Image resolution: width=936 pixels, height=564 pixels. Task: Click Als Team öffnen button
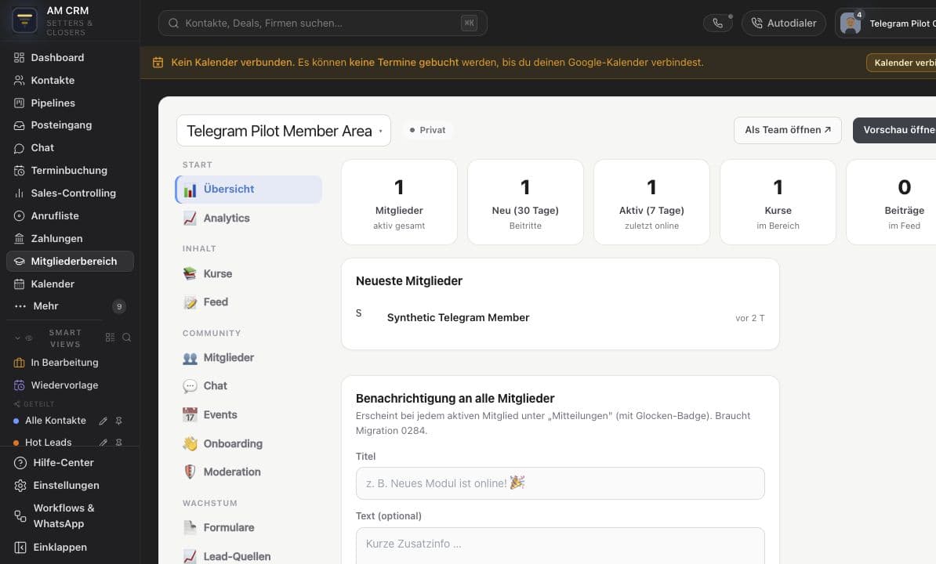[787, 130]
